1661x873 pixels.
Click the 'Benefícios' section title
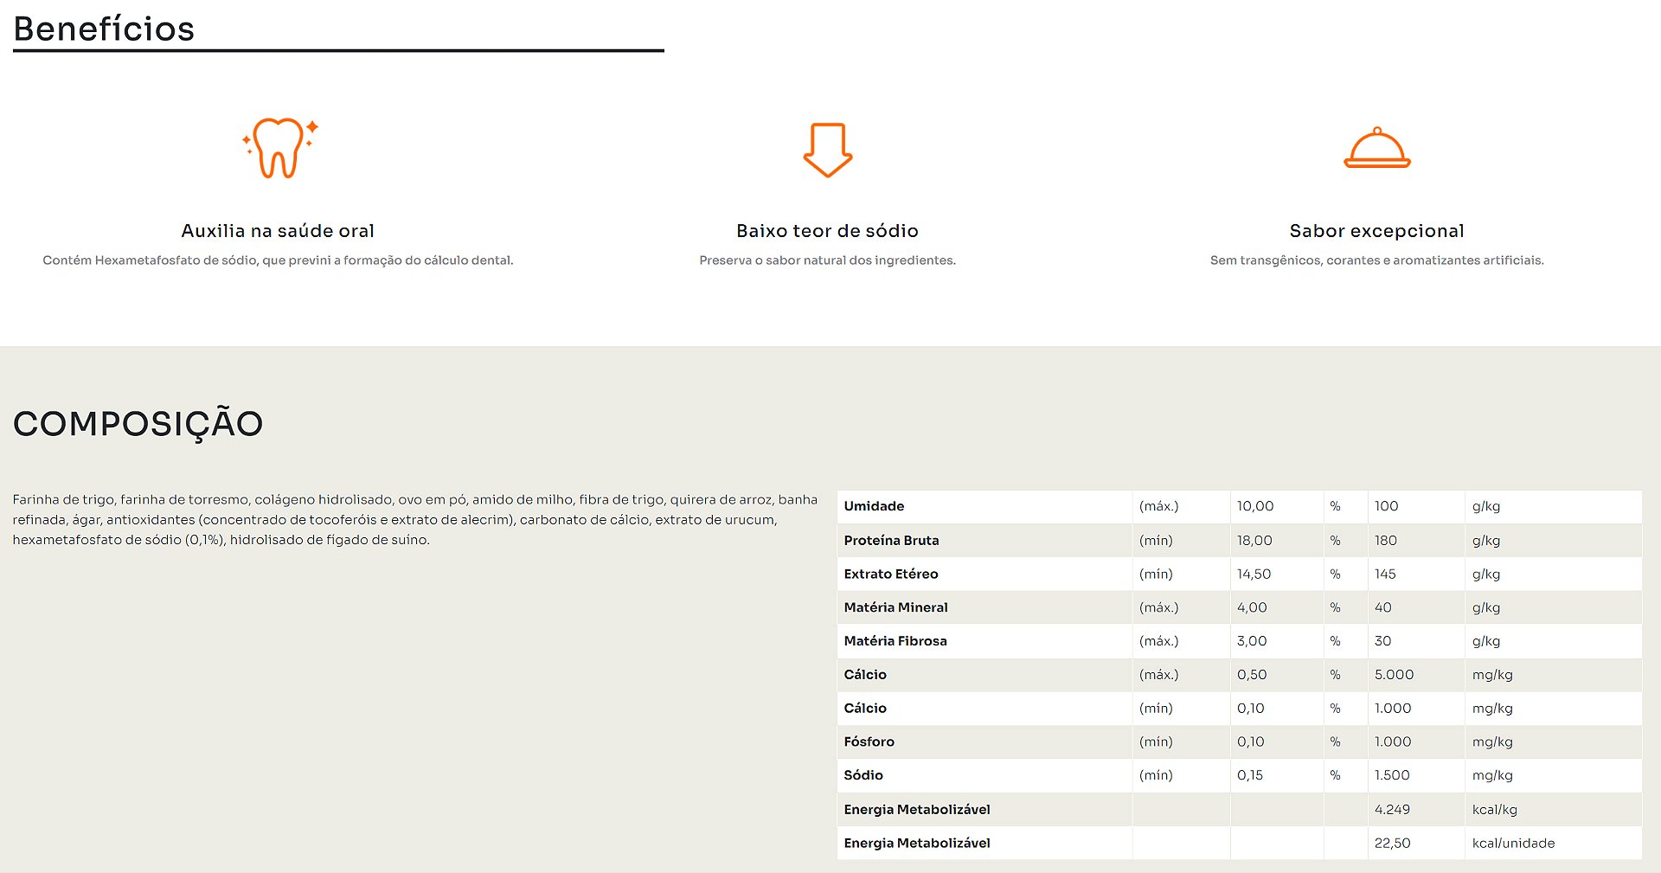point(104,29)
